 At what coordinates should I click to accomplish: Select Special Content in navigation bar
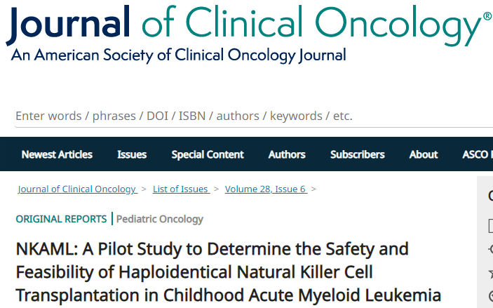(208, 154)
